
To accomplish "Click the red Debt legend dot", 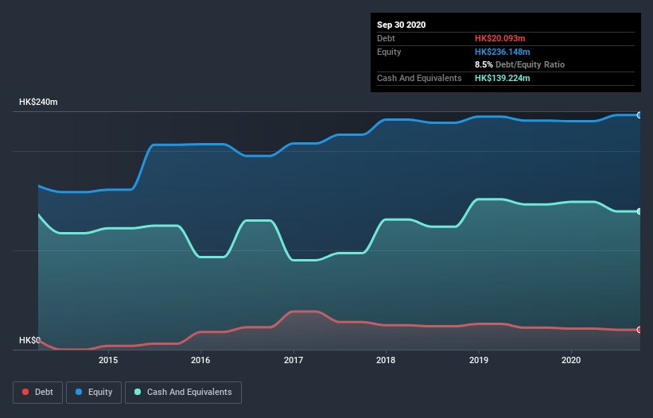I will pyautogui.click(x=25, y=392).
